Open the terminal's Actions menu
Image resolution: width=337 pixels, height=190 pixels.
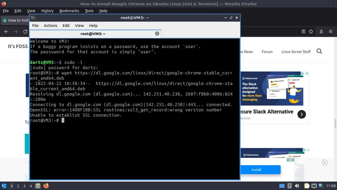point(51,26)
